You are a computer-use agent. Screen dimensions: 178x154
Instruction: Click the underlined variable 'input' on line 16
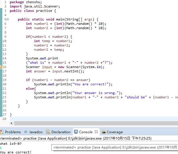point(47,67)
